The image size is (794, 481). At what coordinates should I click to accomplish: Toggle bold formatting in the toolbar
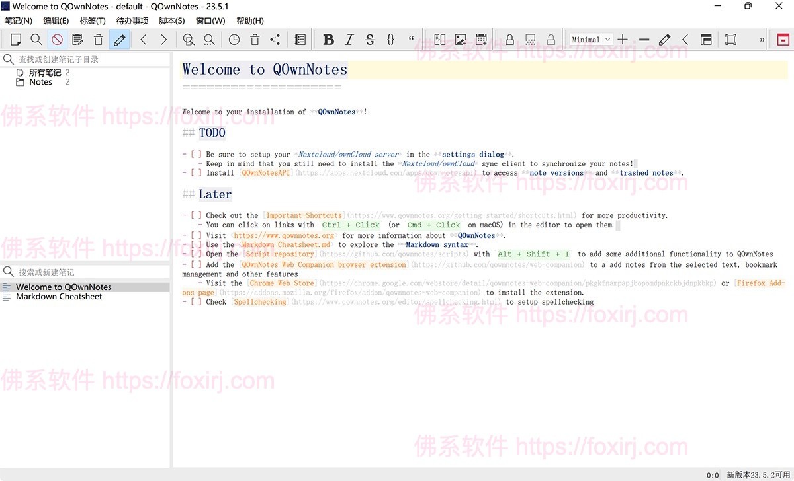point(329,39)
